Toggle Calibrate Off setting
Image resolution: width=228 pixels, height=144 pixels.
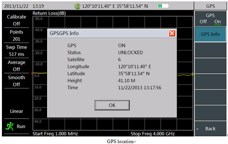click(16, 20)
